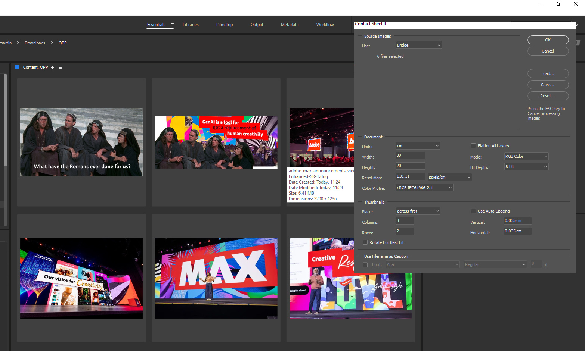Click the Height field showing 20
The image size is (585, 351).
coord(411,166)
